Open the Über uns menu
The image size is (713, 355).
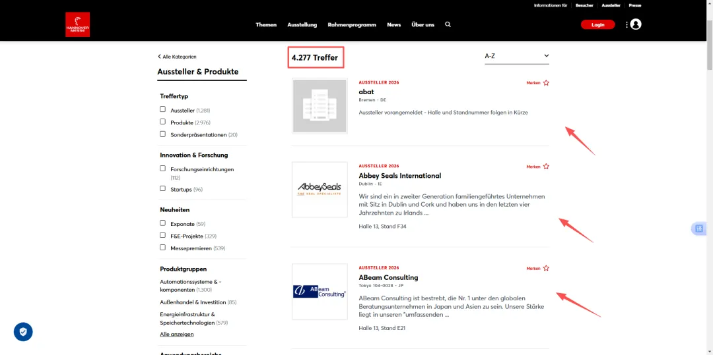(423, 24)
